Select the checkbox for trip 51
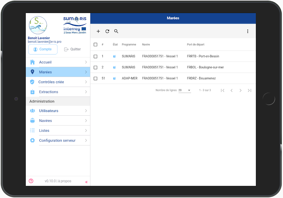The image size is (283, 198). coord(95,79)
